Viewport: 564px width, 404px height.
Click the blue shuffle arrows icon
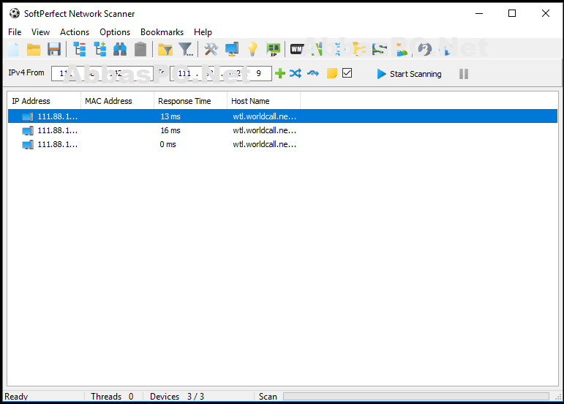(296, 73)
